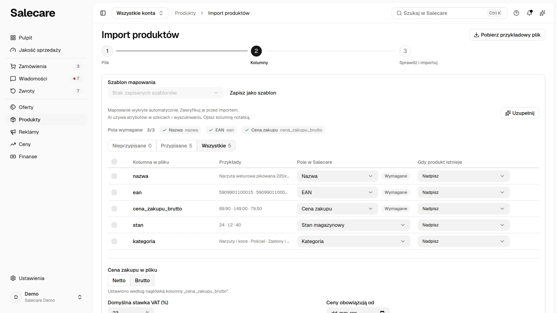Open Pulpit dashboard in sidebar
Screen dimensions: 557x313
(46, 38)
